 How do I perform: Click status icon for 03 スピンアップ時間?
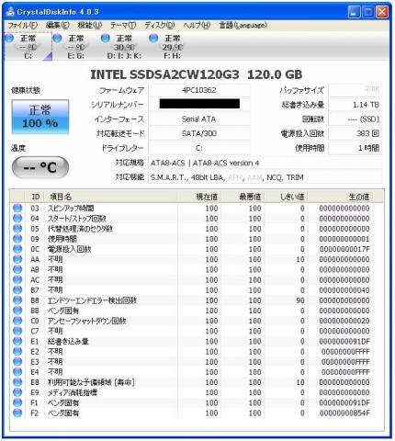pyautogui.click(x=17, y=208)
